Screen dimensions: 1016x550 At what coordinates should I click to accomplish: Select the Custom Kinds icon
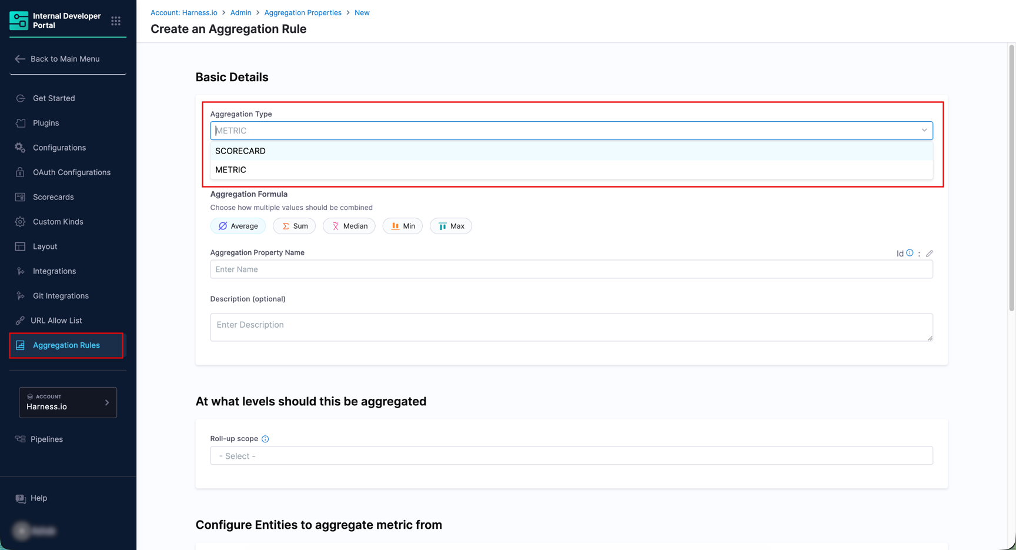[x=19, y=221]
